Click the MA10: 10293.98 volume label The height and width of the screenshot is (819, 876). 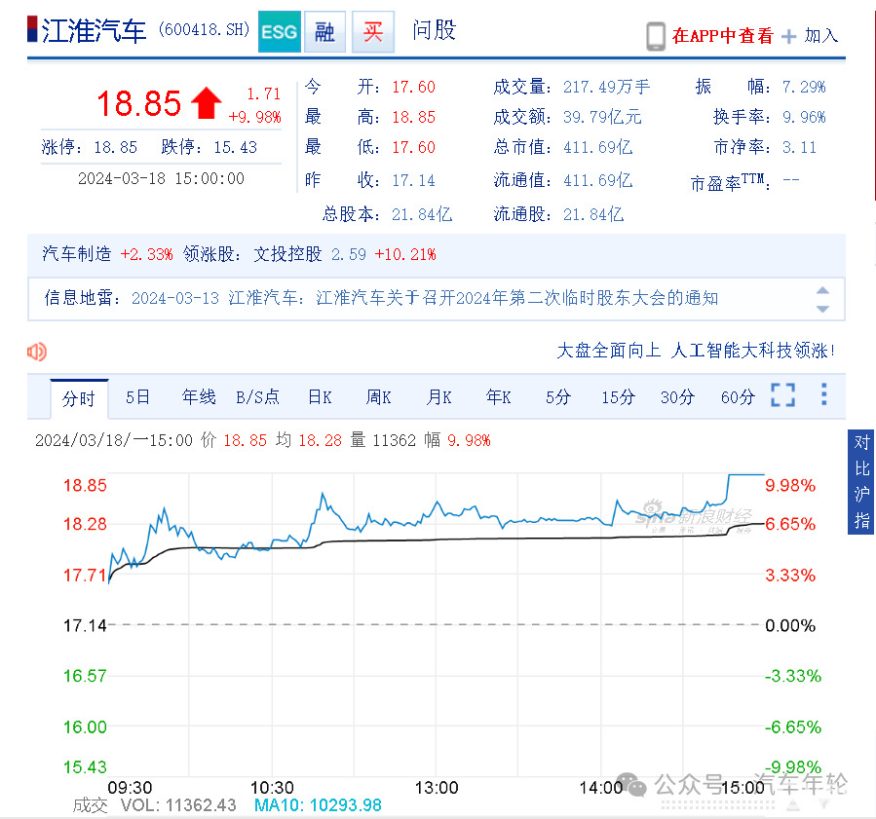point(318,805)
